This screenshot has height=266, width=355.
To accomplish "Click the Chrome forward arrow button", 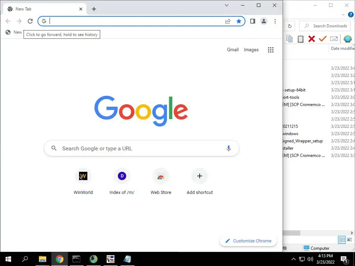I will pyautogui.click(x=19, y=21).
